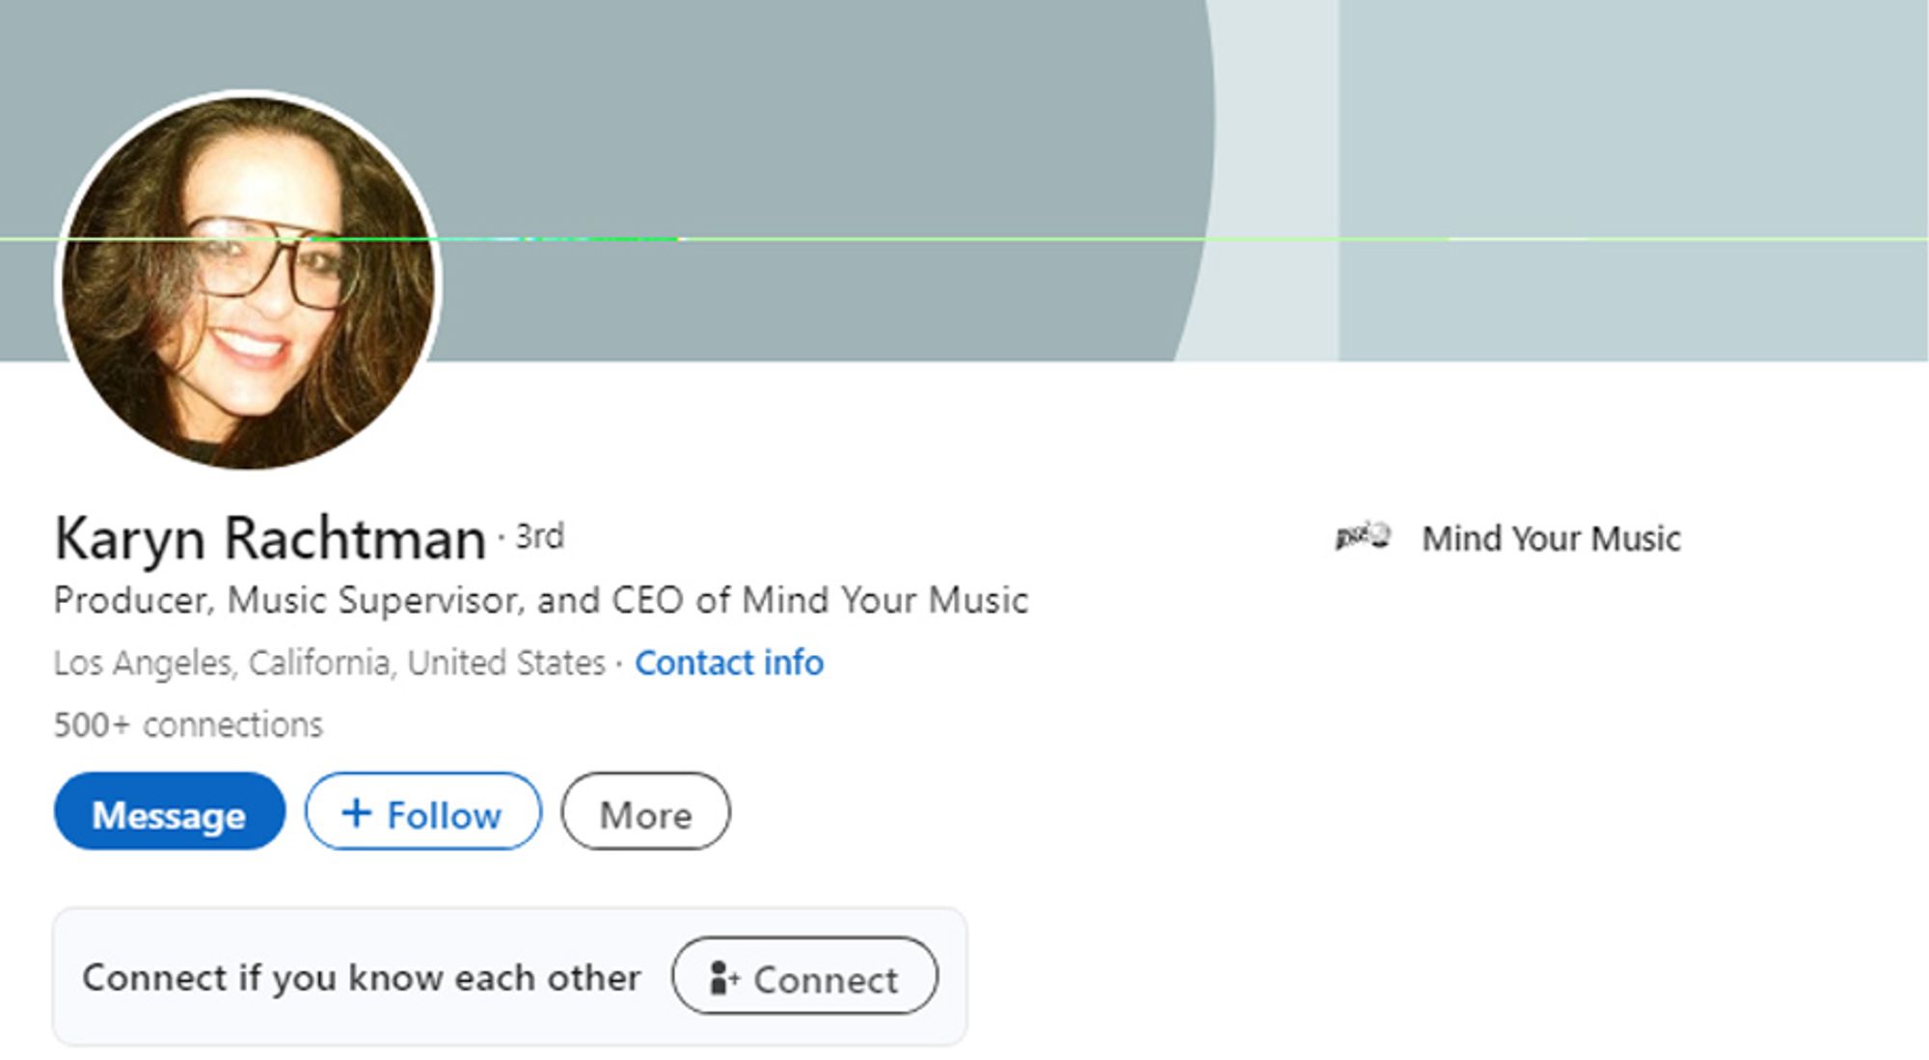
Task: Click the Karyn Rachtman name heading
Action: click(270, 537)
